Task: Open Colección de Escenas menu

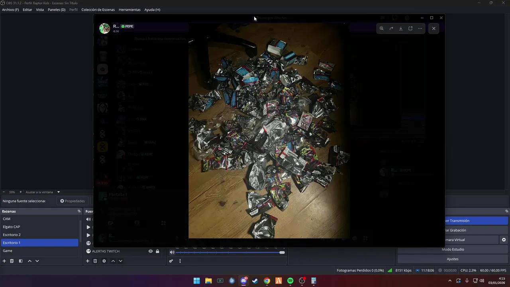Action: tap(98, 10)
